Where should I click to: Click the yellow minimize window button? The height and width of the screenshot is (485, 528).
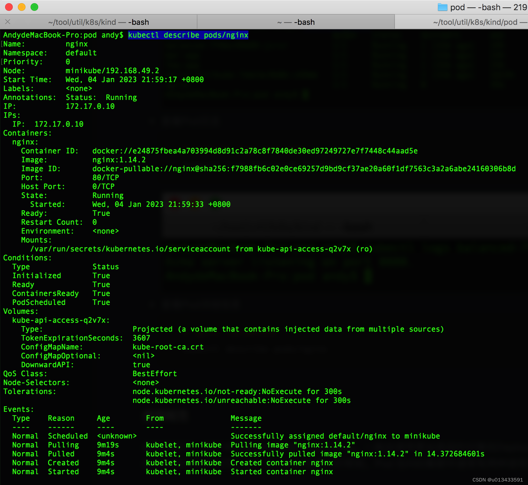pos(22,7)
